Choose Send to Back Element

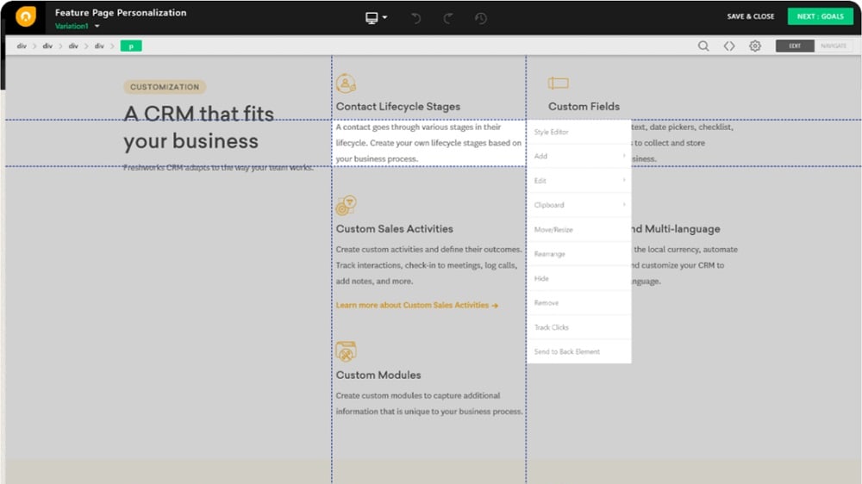579,351
